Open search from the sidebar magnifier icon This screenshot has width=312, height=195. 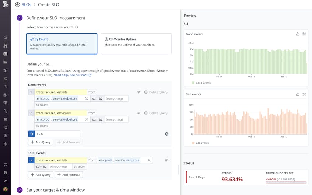coord(6,38)
